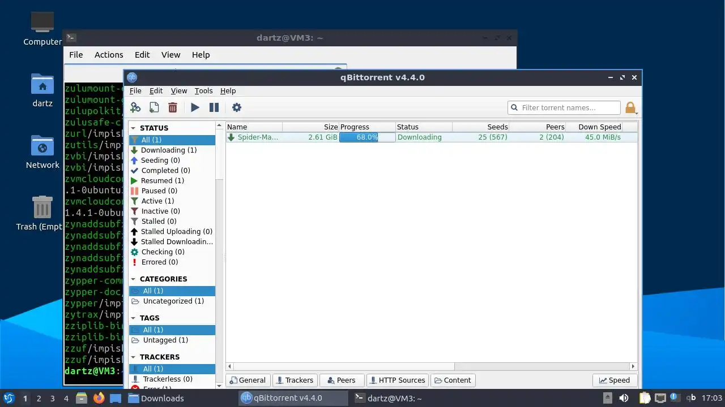
Task: Select the Completed (0) status filter
Action: 172,170
